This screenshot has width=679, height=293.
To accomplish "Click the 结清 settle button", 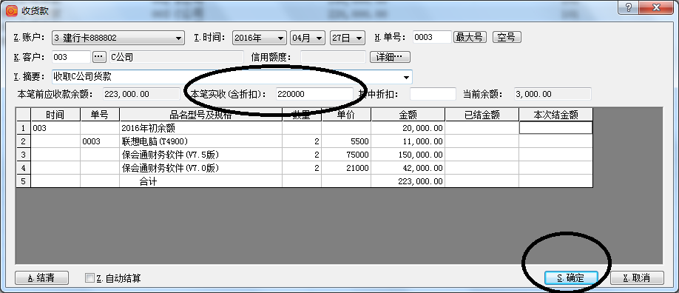I will (x=41, y=277).
